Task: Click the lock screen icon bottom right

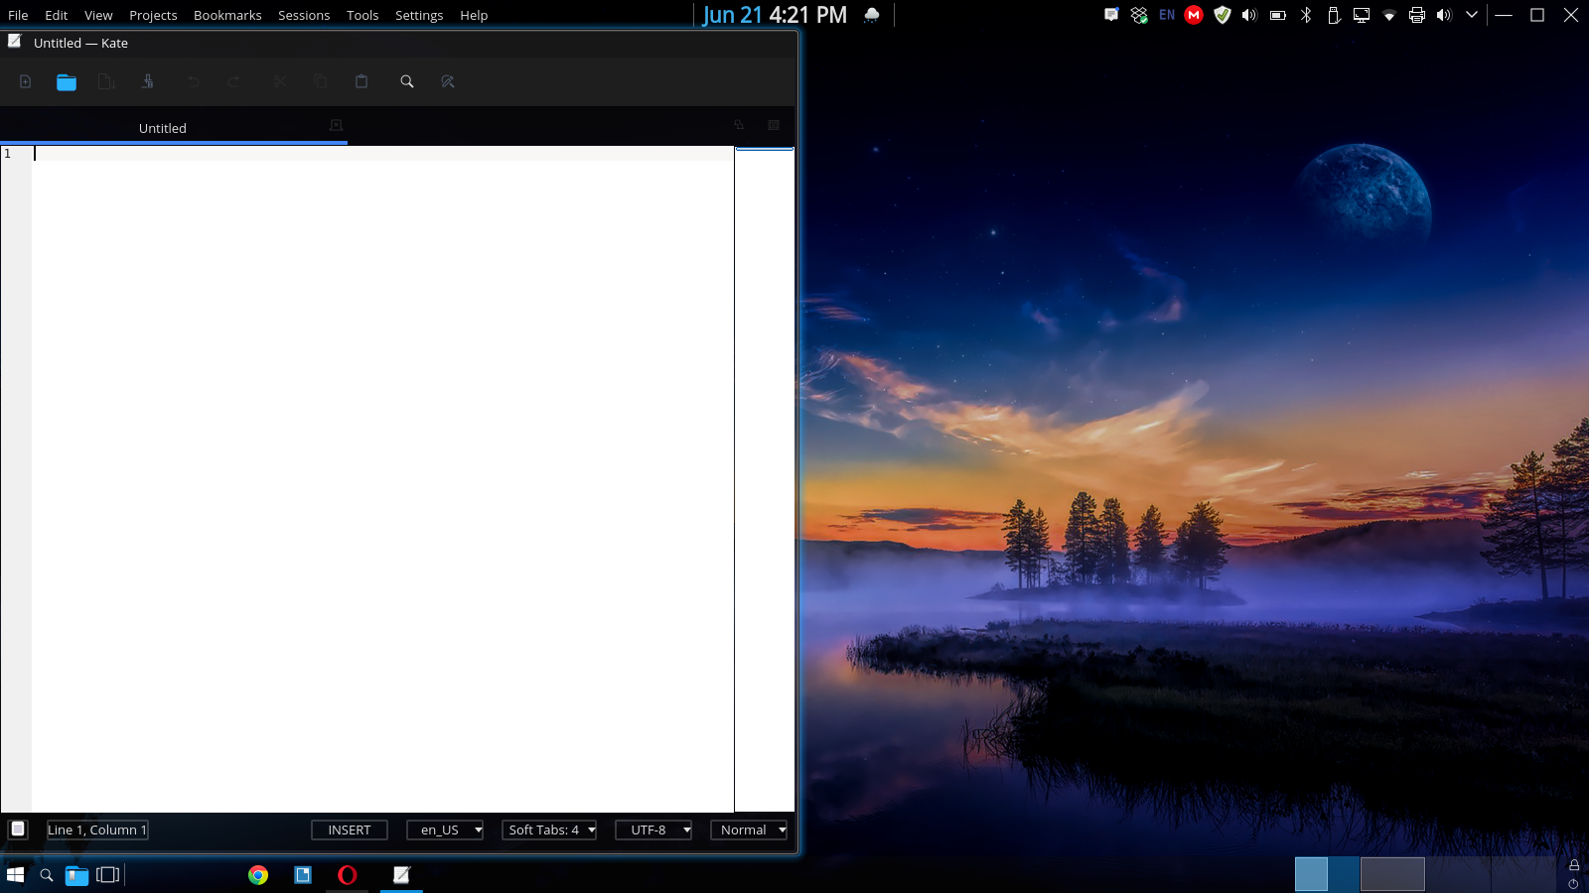Action: click(1574, 865)
